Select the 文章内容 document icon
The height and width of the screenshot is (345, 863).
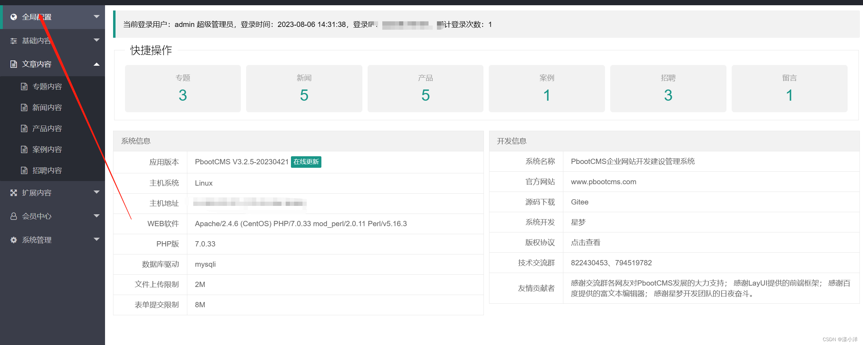[13, 64]
